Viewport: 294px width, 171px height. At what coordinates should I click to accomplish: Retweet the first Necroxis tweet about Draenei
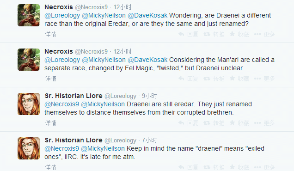pos(214,34)
